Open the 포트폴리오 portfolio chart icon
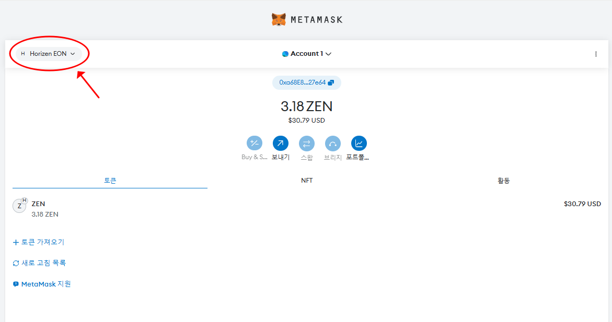This screenshot has height=322, width=612. [359, 143]
